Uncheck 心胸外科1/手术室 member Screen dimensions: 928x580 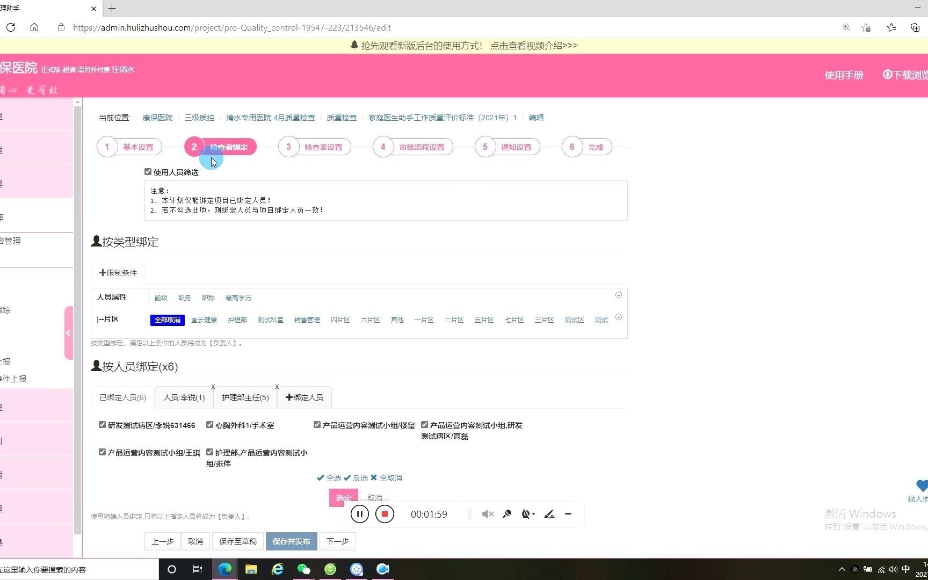click(x=209, y=424)
